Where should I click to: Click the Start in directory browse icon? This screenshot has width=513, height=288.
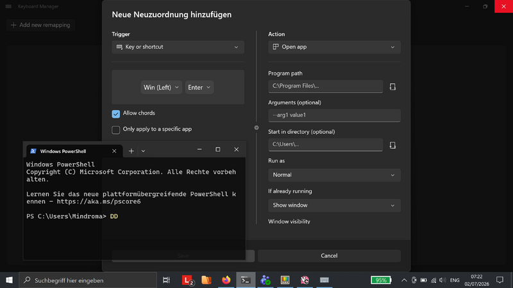pyautogui.click(x=392, y=145)
